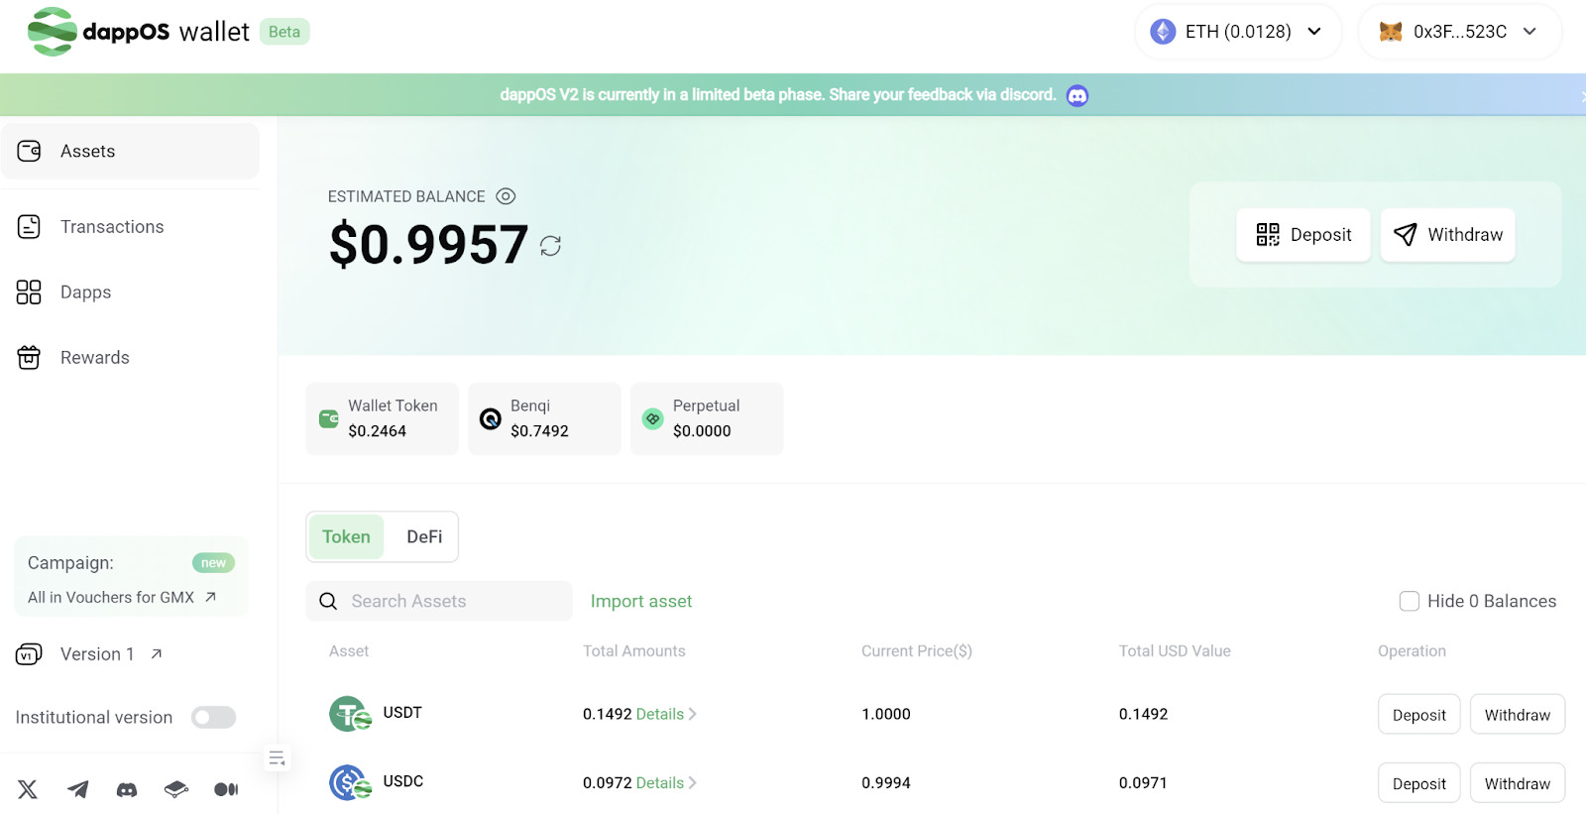Toggle balance visibility eye icon
The width and height of the screenshot is (1586, 814).
[x=506, y=196]
